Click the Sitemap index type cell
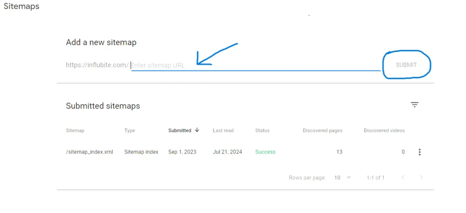 (141, 152)
